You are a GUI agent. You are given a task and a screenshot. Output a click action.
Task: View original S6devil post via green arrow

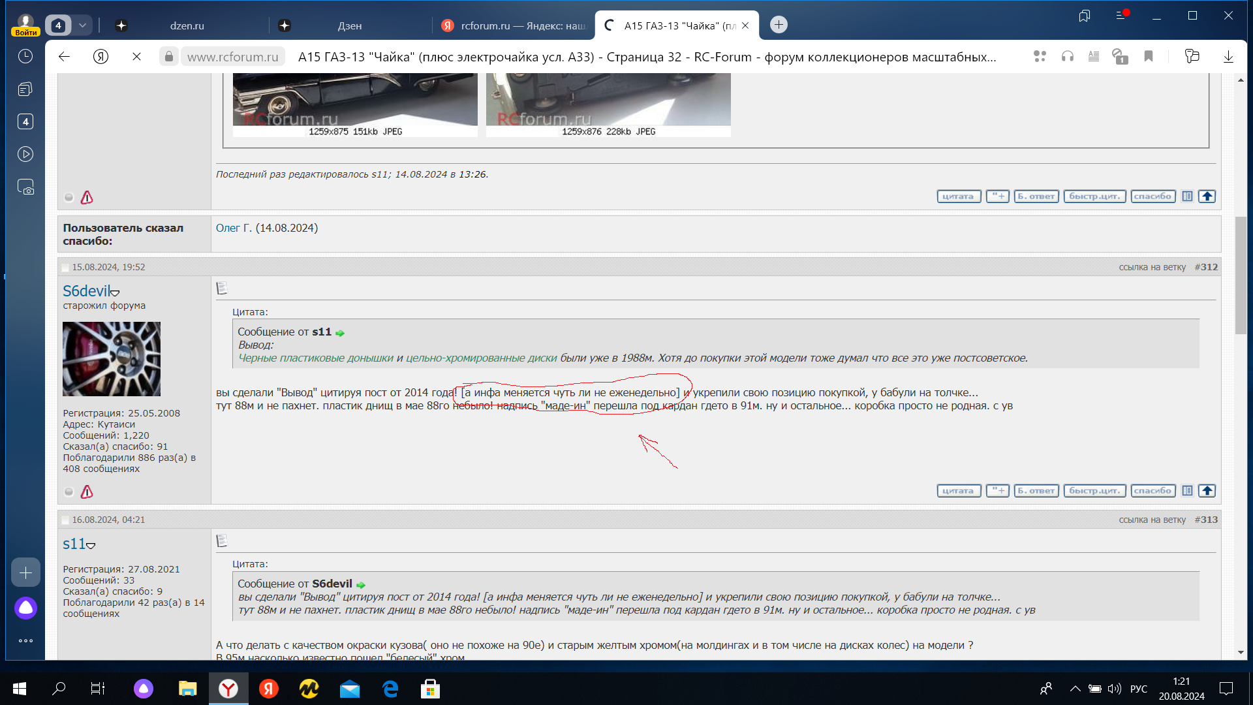[x=361, y=585]
